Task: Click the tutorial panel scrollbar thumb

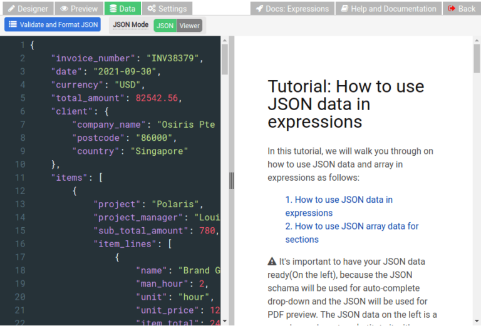Action: pyautogui.click(x=476, y=58)
